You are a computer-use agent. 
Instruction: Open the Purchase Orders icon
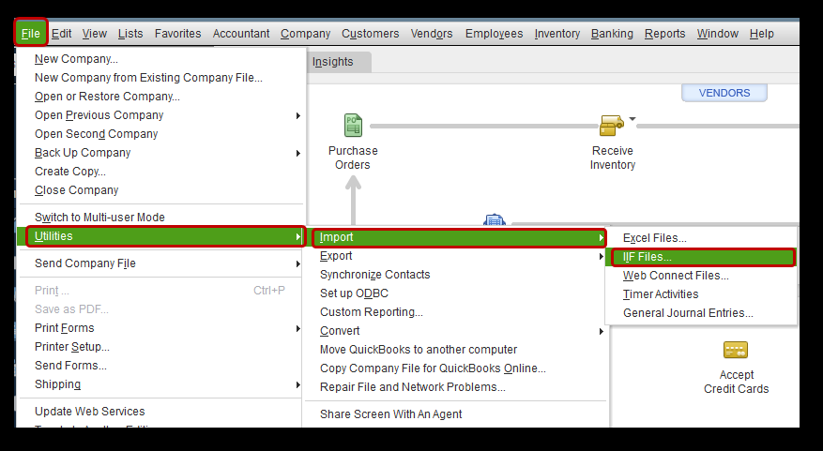(353, 126)
